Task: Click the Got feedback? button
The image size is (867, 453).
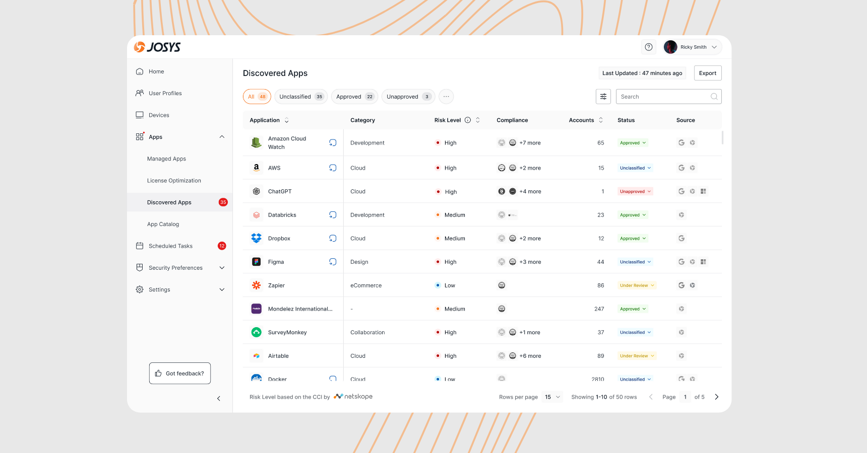Action: point(180,373)
